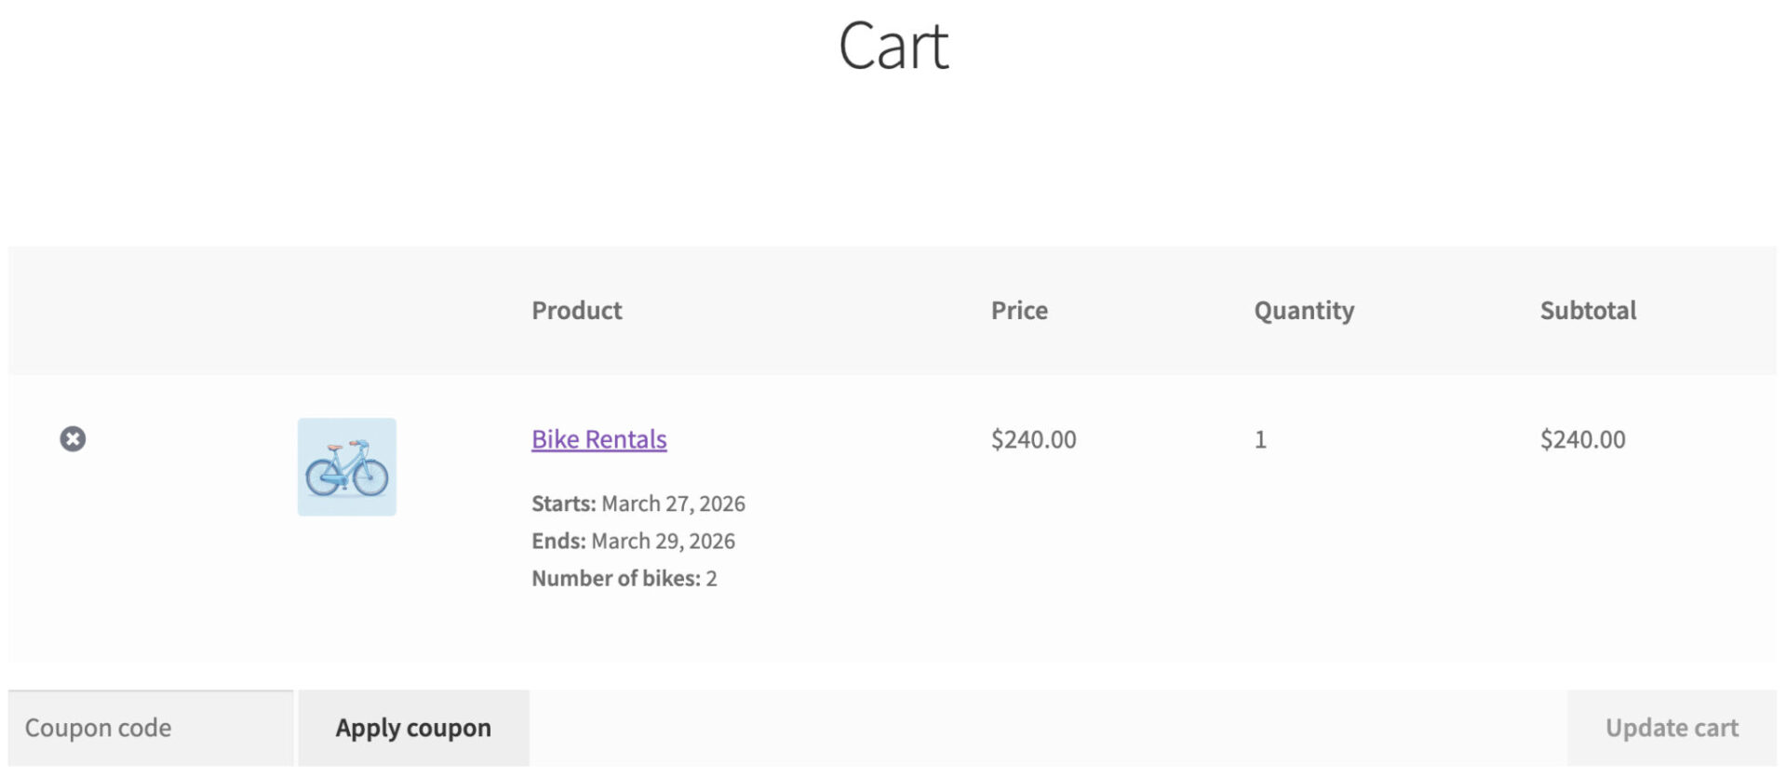Click the Subtotal column header
Viewport: 1787px width, 778px height.
click(x=1587, y=310)
